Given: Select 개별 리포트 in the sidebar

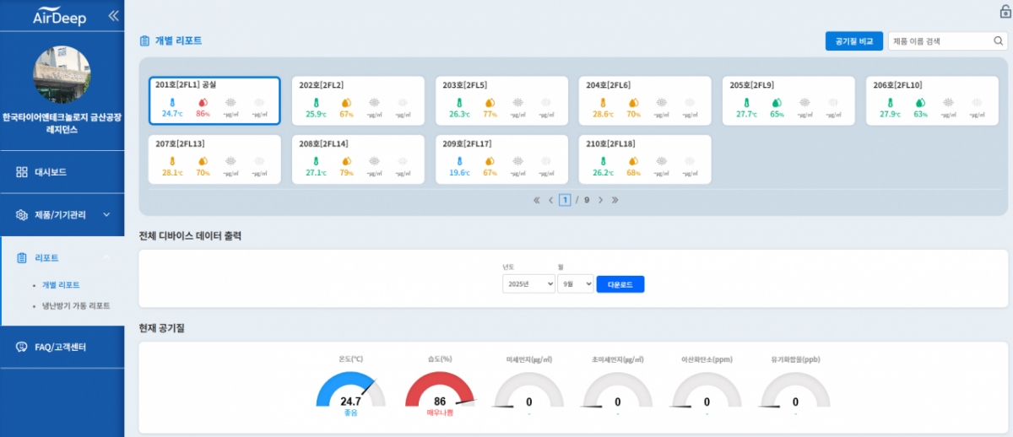Looking at the screenshot, I should pyautogui.click(x=61, y=285).
